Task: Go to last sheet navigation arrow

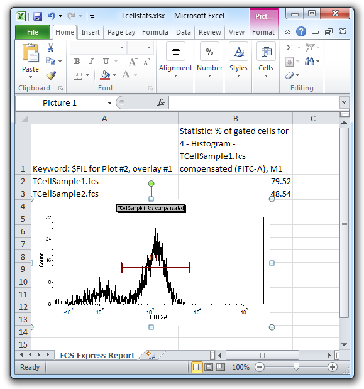Action: [48, 355]
